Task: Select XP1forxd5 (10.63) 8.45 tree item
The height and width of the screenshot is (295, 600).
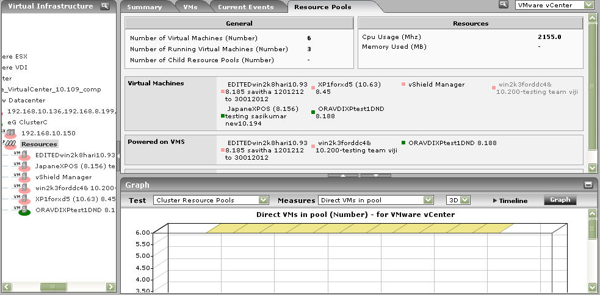Action: pyautogui.click(x=75, y=199)
